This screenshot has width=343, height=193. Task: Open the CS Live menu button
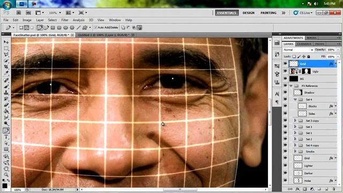(x=303, y=13)
